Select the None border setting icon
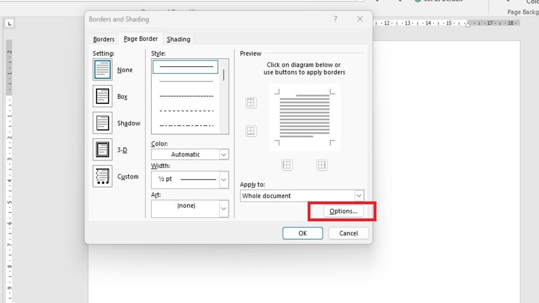539x303 pixels. 102,70
